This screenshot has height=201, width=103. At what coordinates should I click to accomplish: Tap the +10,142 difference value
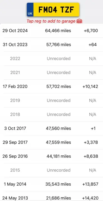pos(90,87)
